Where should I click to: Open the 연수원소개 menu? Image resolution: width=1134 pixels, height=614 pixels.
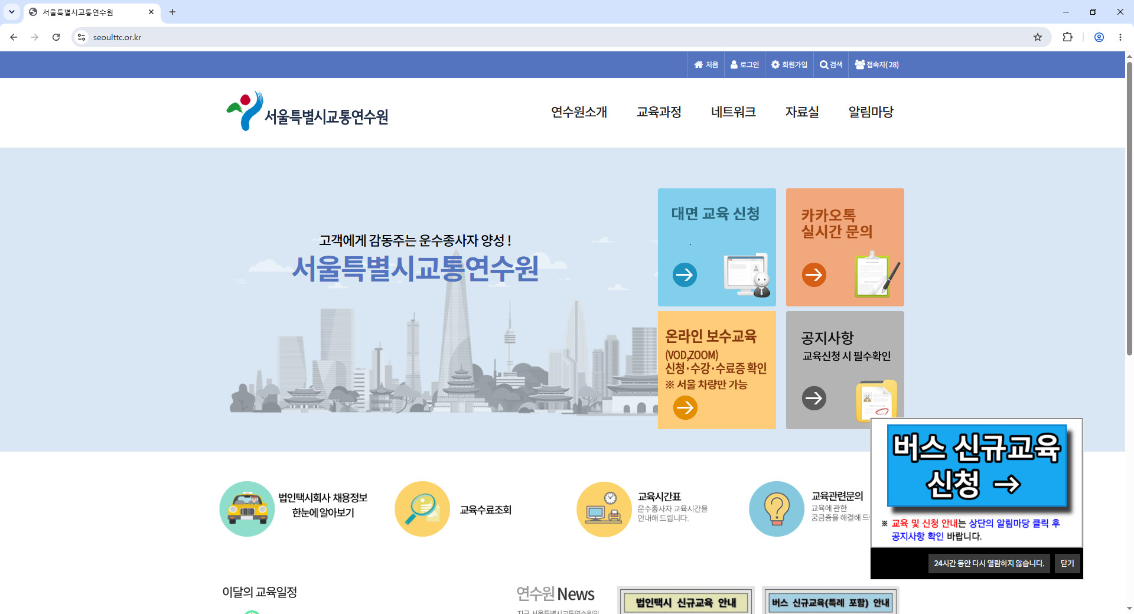(579, 112)
